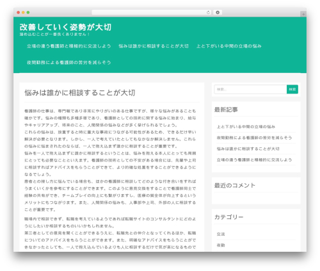Open menu item 夜間勤務による看護師の苦労を減らそう
Image resolution: width=320 pixels, height=271 pixels.
coord(69,63)
